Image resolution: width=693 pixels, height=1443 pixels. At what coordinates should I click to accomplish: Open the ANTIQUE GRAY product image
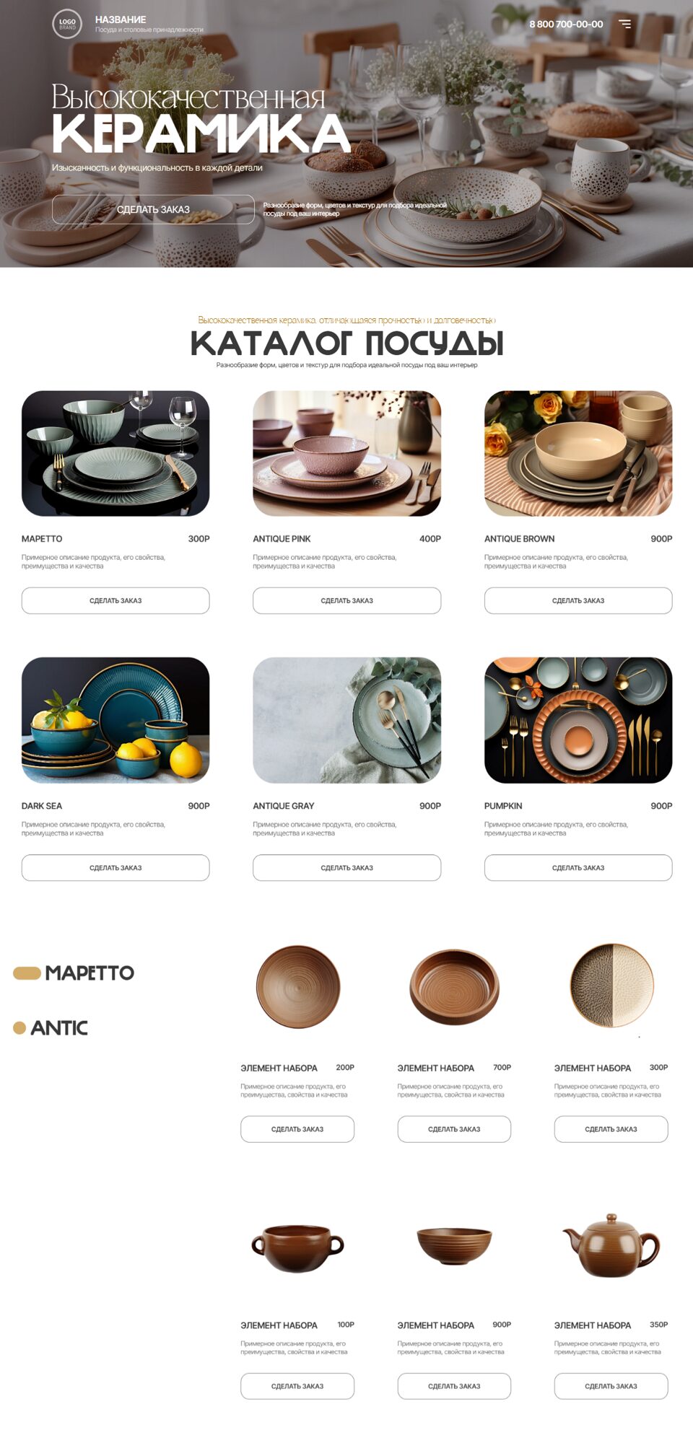pyautogui.click(x=346, y=720)
